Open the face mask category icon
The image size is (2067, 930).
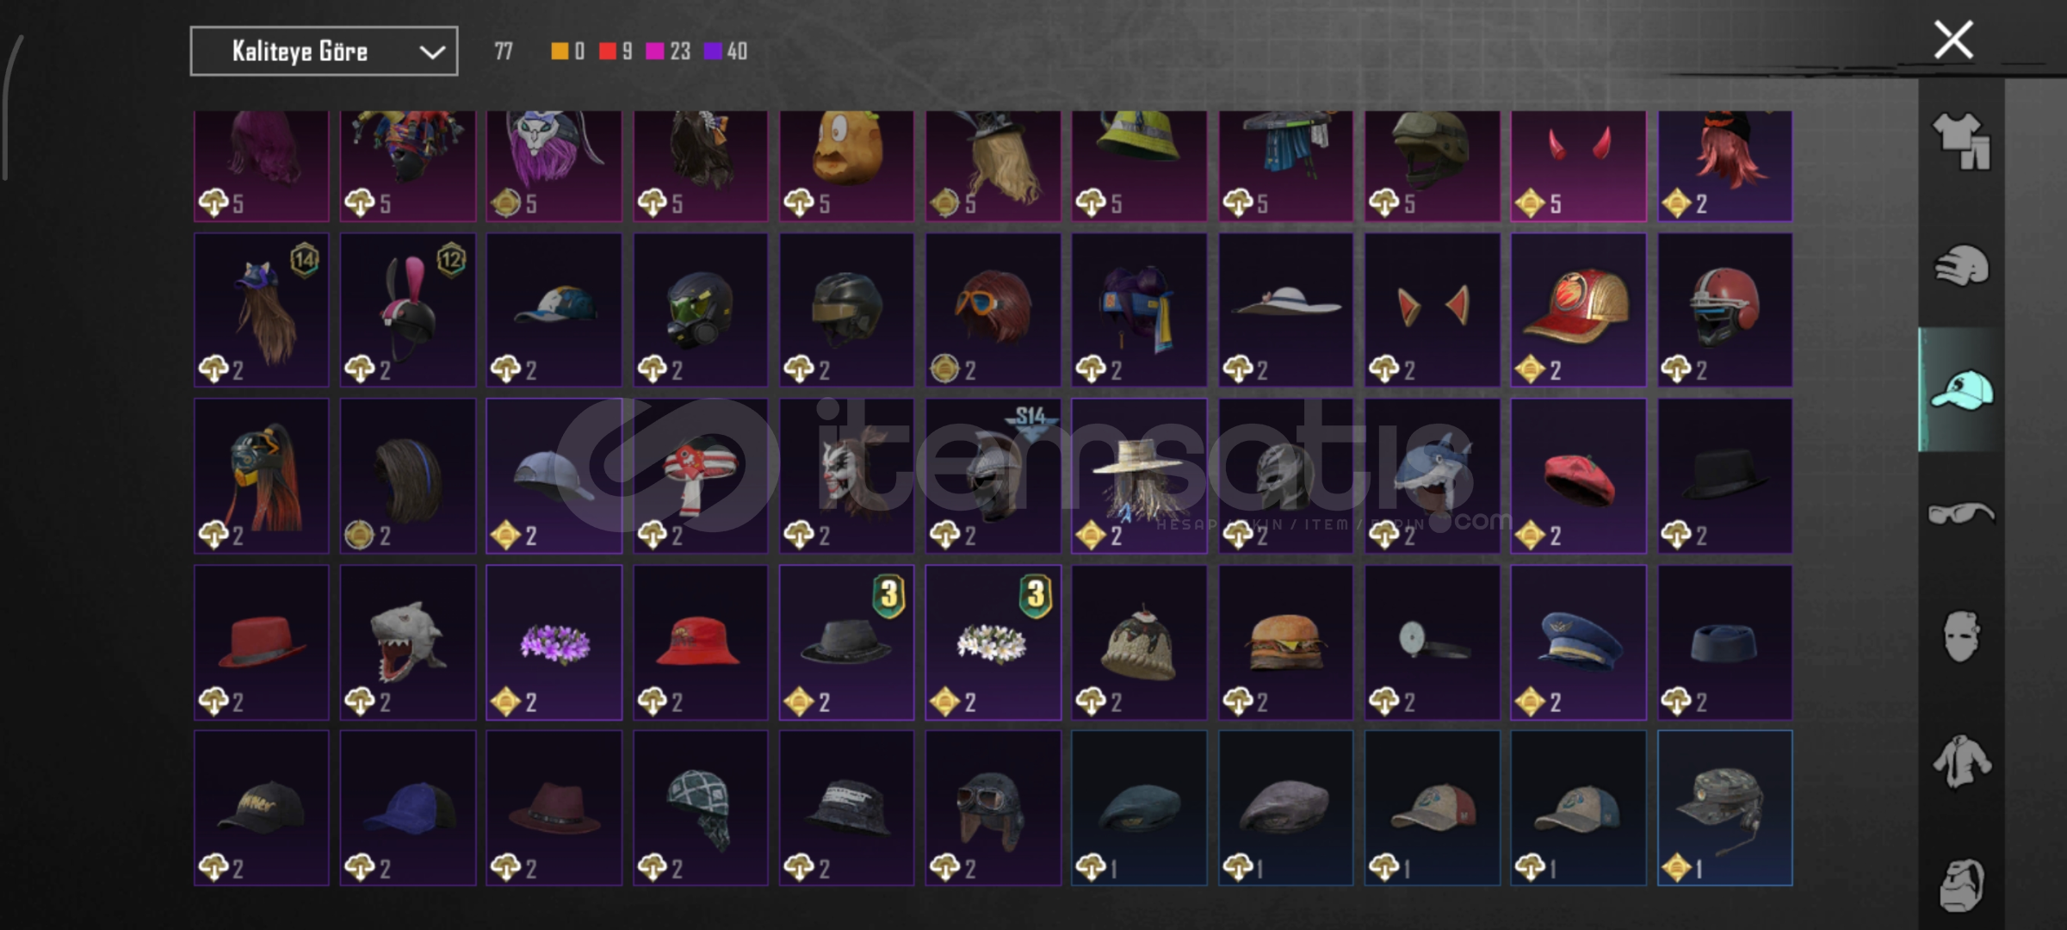(x=1961, y=636)
